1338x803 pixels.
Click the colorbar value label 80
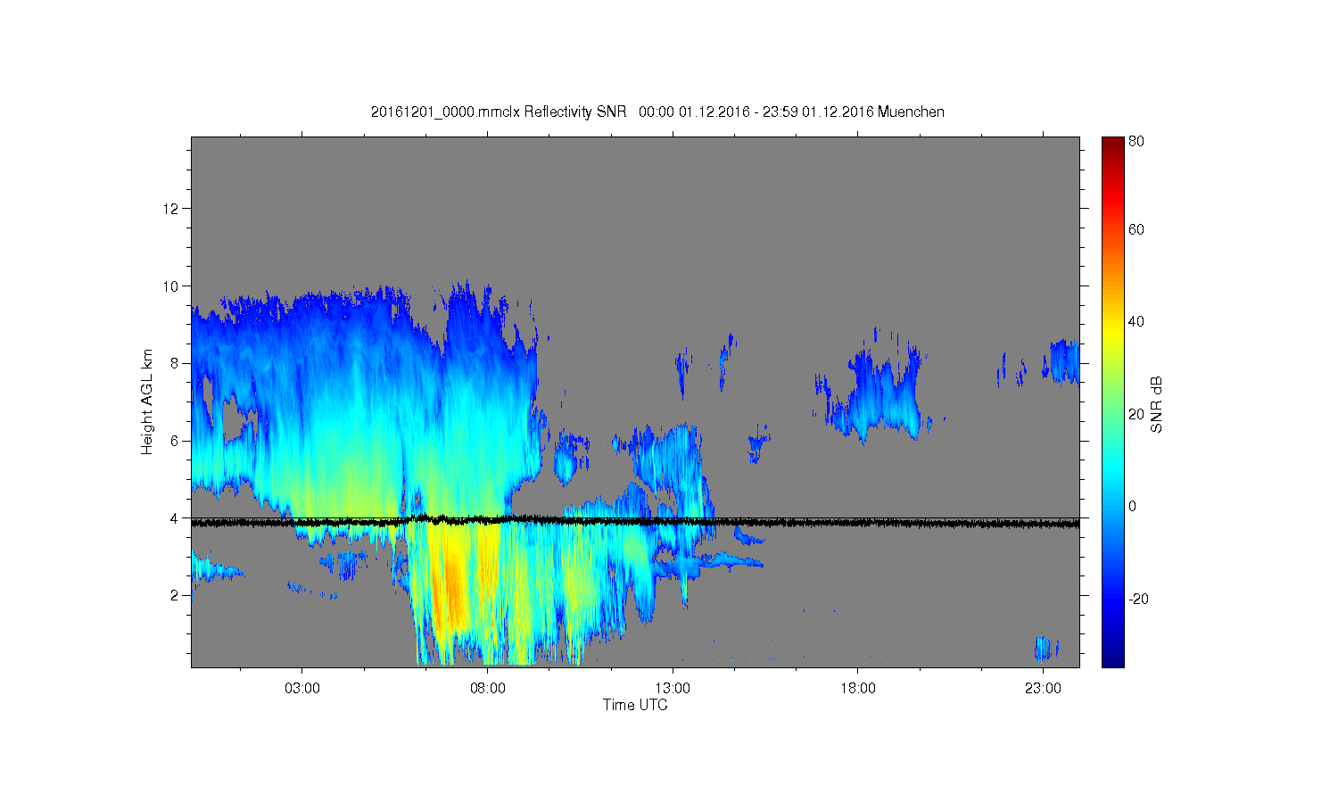pyautogui.click(x=1136, y=141)
